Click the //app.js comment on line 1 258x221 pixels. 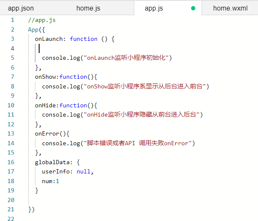click(42, 20)
